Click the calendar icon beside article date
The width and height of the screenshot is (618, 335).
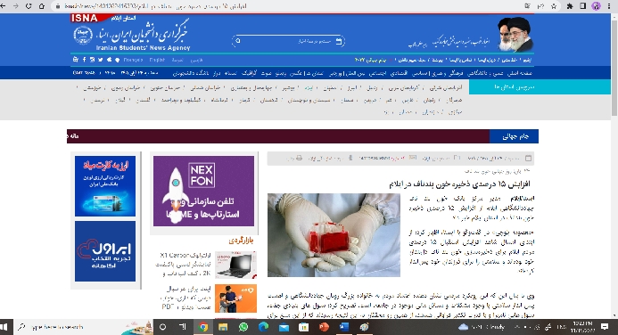529,159
